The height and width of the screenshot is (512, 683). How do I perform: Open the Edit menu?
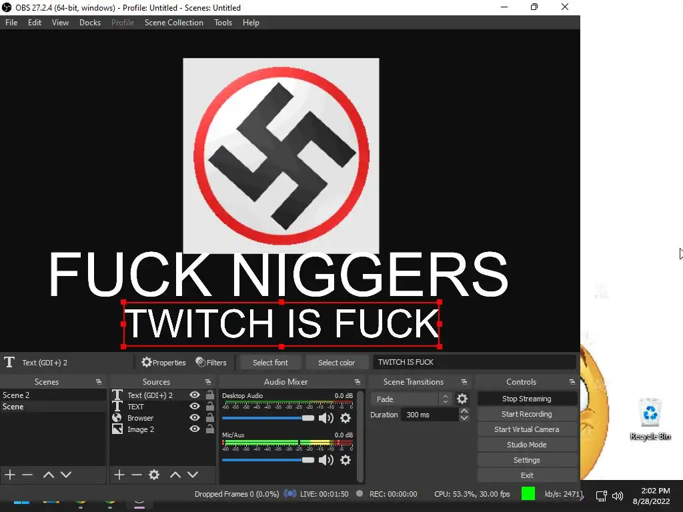tap(35, 23)
